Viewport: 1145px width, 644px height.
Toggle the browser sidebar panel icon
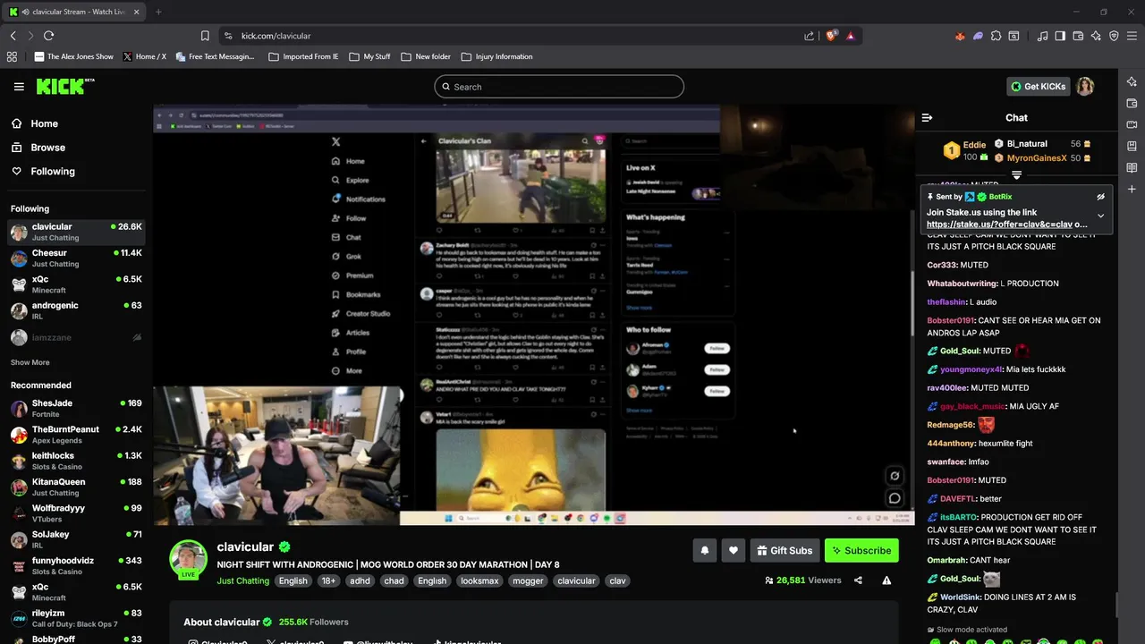click(1060, 36)
